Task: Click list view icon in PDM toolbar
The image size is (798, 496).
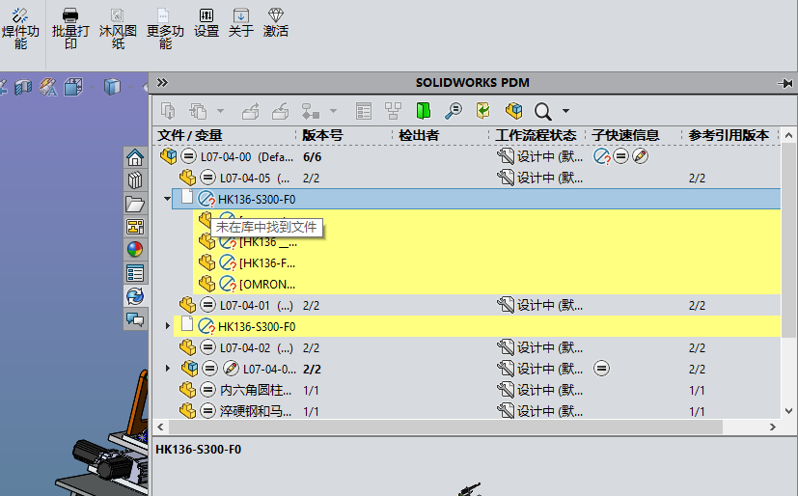Action: [x=364, y=111]
